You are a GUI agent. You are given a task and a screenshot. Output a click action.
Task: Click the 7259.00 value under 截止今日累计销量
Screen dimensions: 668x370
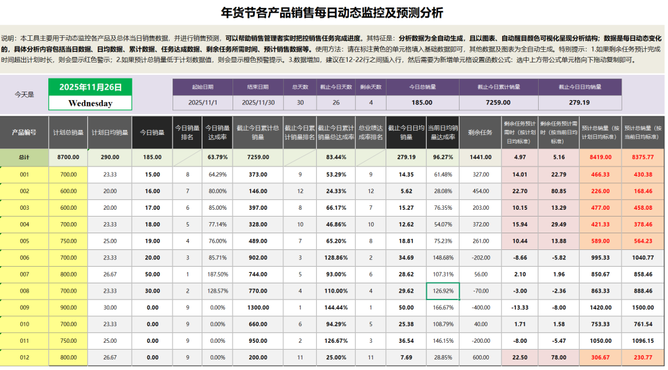coord(499,103)
